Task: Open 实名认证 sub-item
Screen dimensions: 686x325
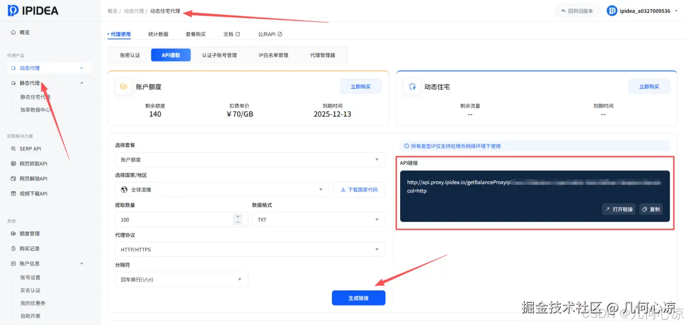Action: (x=30, y=290)
